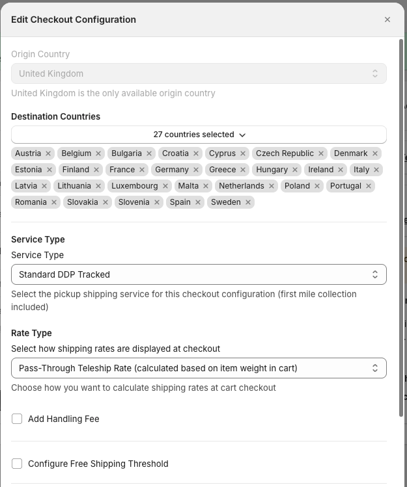407x487 pixels.
Task: Remove Bulgaria from selected countries
Action: coord(149,153)
